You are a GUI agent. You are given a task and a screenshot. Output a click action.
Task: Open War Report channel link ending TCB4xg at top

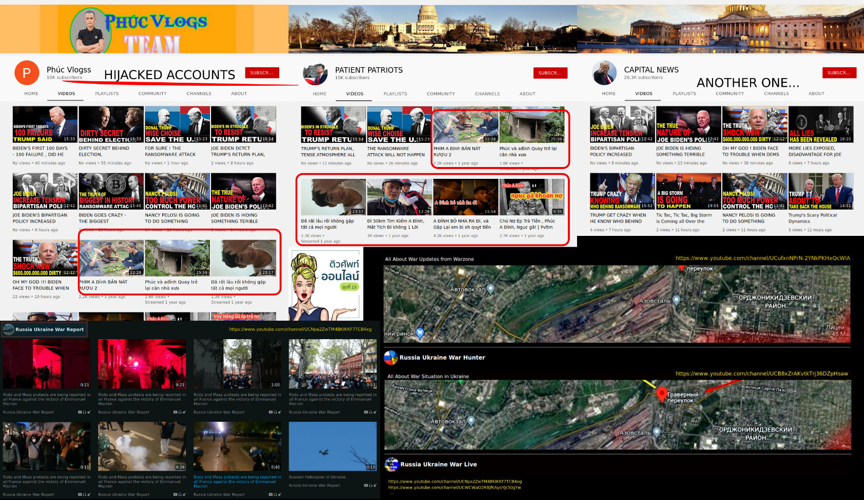click(x=300, y=329)
